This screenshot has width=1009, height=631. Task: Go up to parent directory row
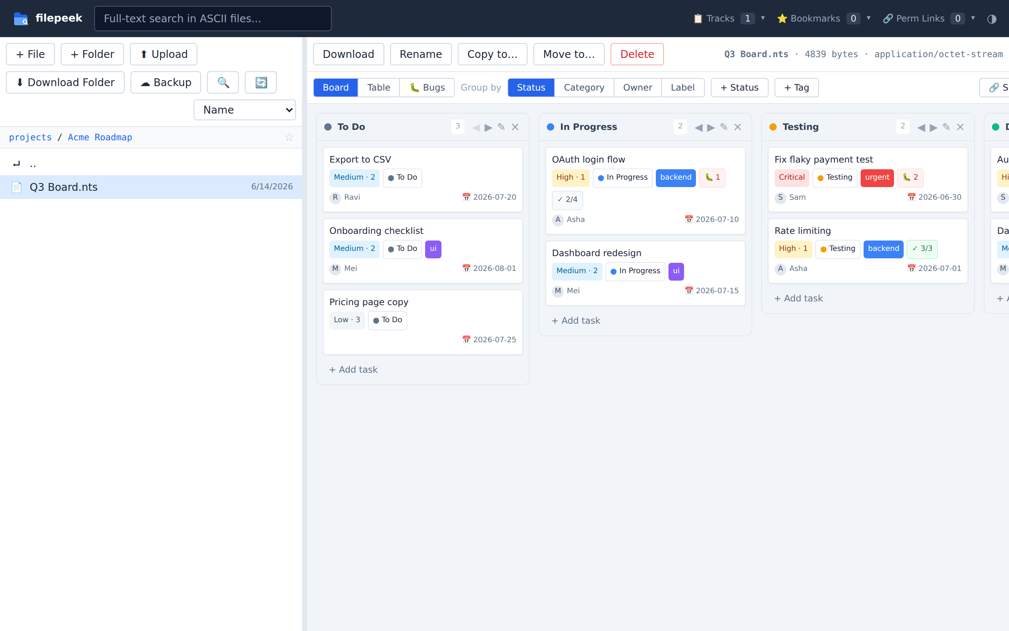(151, 164)
